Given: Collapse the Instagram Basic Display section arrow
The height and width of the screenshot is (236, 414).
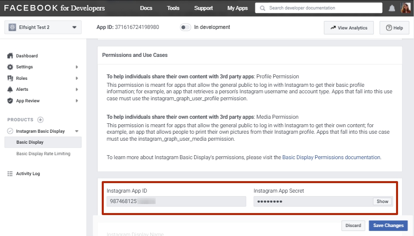Looking at the screenshot, I should click(x=77, y=131).
